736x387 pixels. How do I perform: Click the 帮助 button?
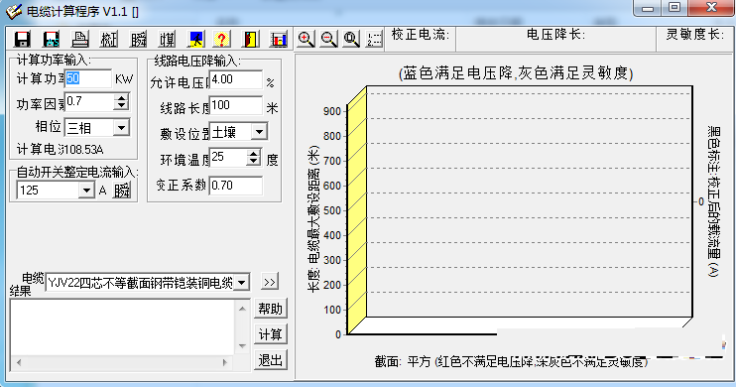(x=271, y=309)
